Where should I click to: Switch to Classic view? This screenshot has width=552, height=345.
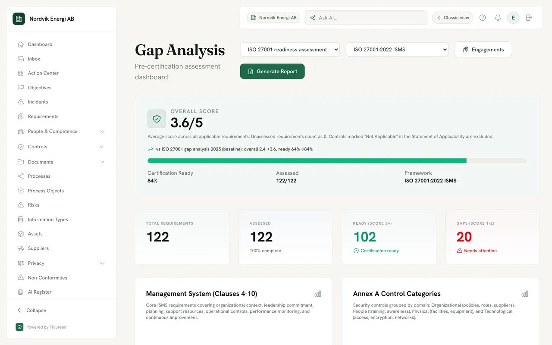[453, 18]
